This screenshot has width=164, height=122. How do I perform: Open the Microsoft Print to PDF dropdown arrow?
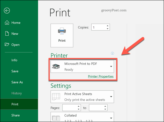click(111, 67)
